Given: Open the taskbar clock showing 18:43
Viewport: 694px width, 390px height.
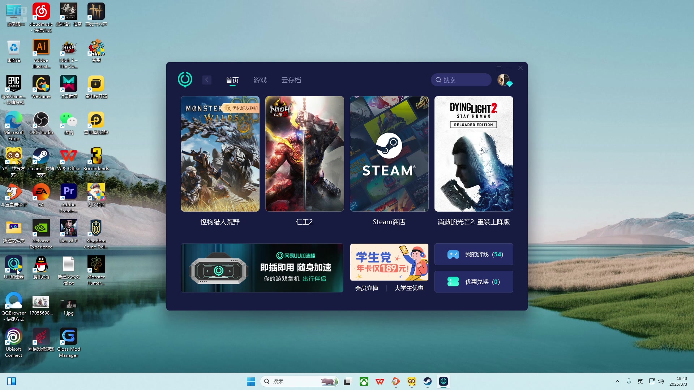Looking at the screenshot, I should click(x=678, y=381).
